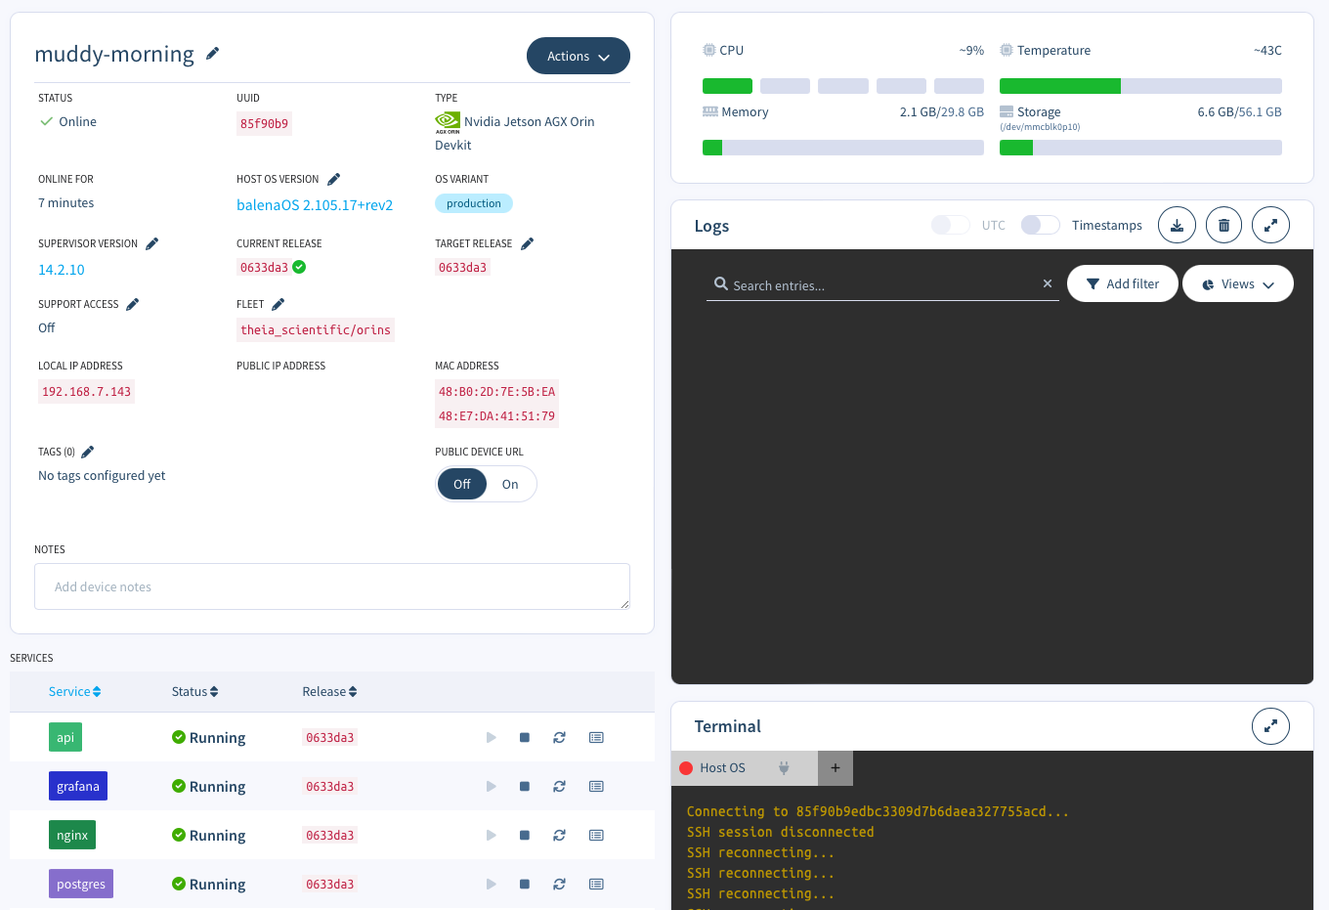The width and height of the screenshot is (1329, 910).
Task: Open the Views dropdown in Logs
Action: (x=1238, y=283)
